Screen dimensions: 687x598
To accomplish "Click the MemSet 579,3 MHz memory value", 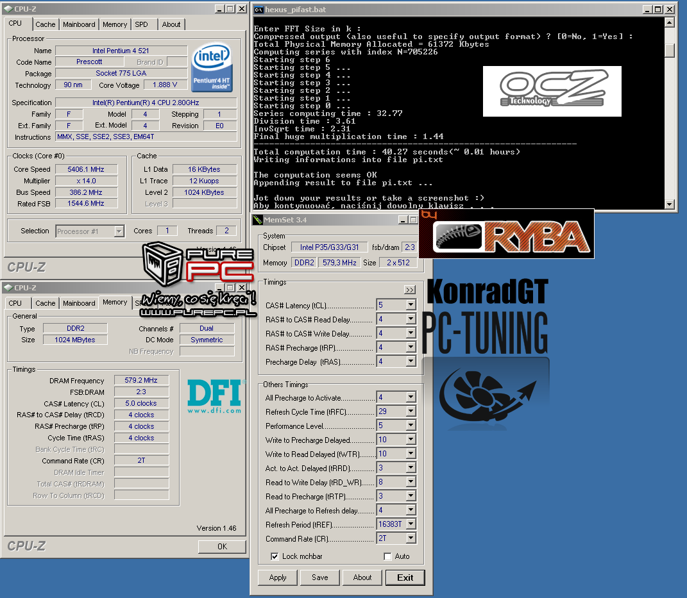I will coord(339,263).
